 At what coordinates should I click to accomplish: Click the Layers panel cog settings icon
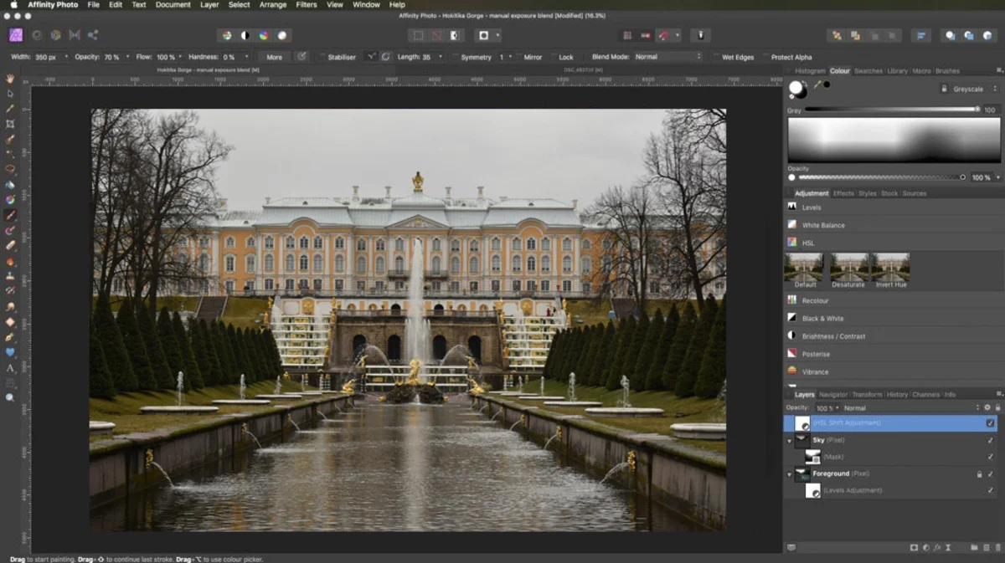pos(987,407)
